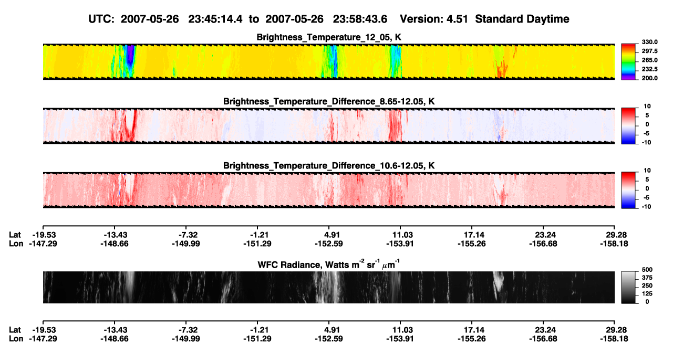This screenshot has height=350, width=683.
Task: Click Lon -153.91 on axis below WFC Radiance
Action: [x=401, y=339]
